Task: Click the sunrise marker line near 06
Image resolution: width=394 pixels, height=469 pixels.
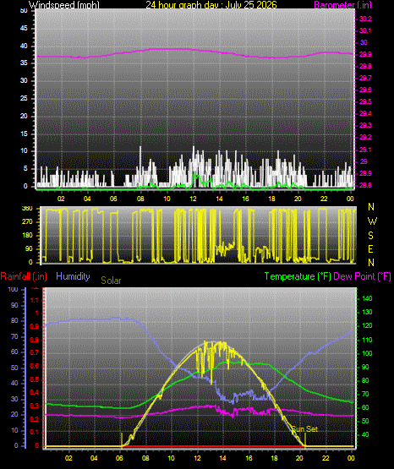Action: click(122, 440)
